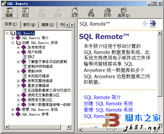Viewport: 164px width, 134px height.
Task: Click the next-page arrow icon in content header
Action: pyautogui.click(x=153, y=24)
